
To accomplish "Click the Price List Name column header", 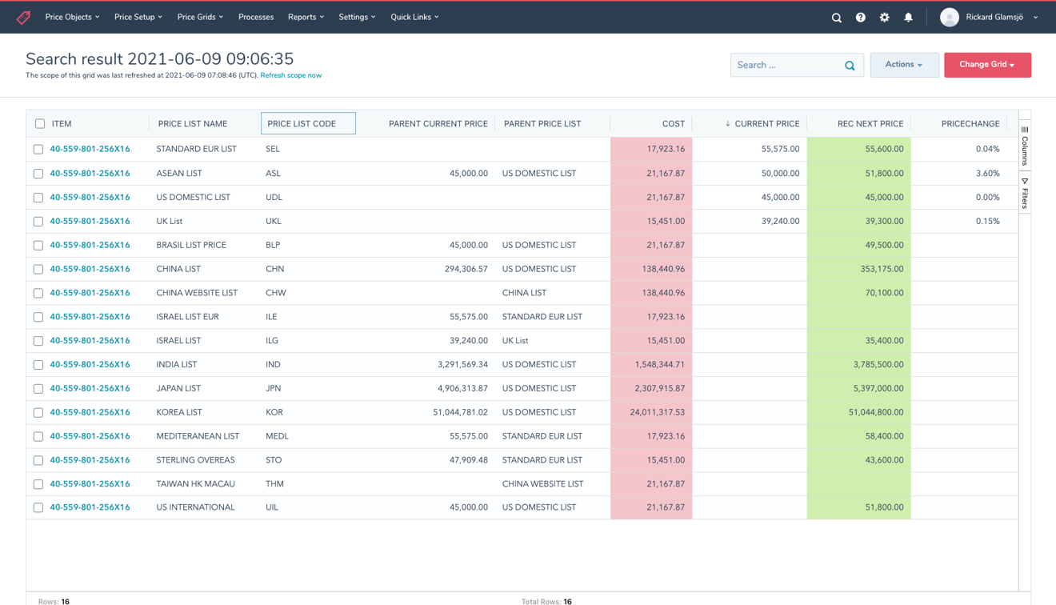I will [x=193, y=124].
